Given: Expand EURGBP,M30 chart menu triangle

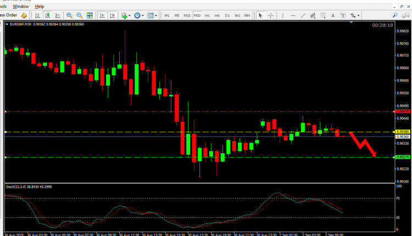Looking at the screenshot, I should [7, 24].
